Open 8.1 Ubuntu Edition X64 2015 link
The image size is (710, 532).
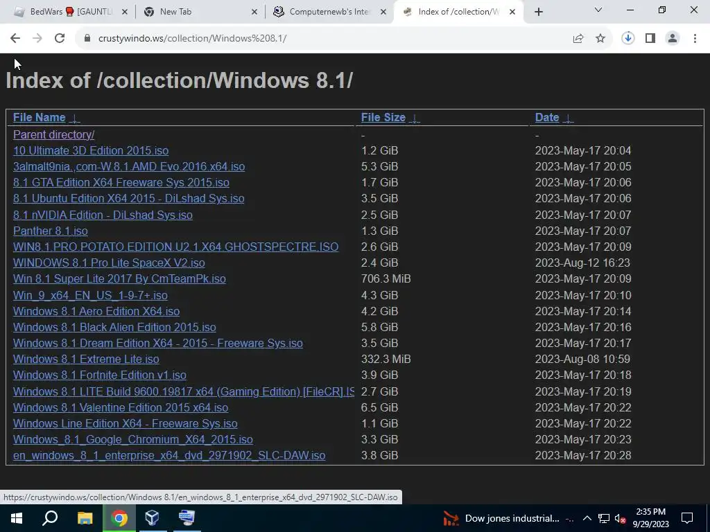click(x=128, y=199)
